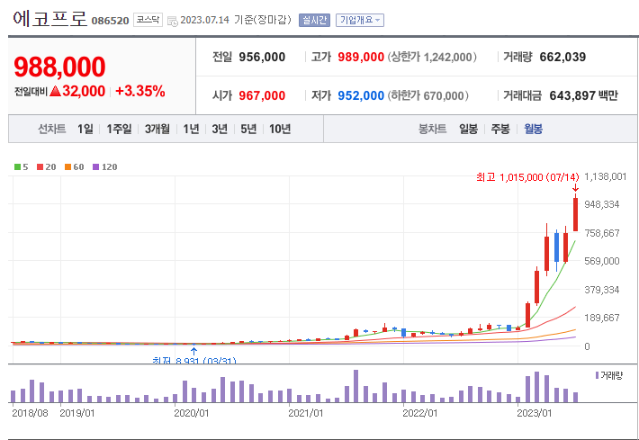The image size is (639, 440).
Task: Select the 3년 line chart tab
Action: (220, 130)
